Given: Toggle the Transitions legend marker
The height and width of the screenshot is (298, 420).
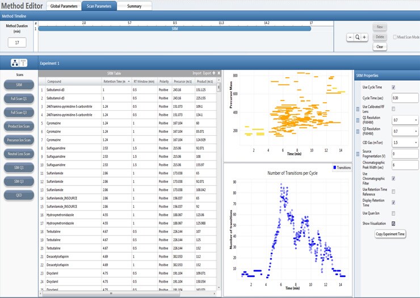Looking at the screenshot, I should pos(334,167).
